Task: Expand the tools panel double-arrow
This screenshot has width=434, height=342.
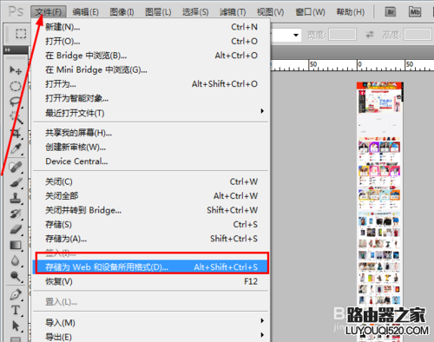Action: click(8, 50)
